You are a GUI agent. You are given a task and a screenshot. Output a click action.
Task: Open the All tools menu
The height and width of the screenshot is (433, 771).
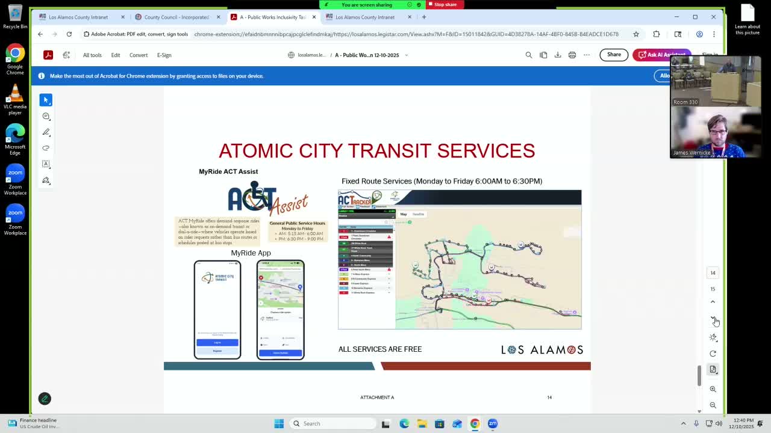tap(92, 55)
